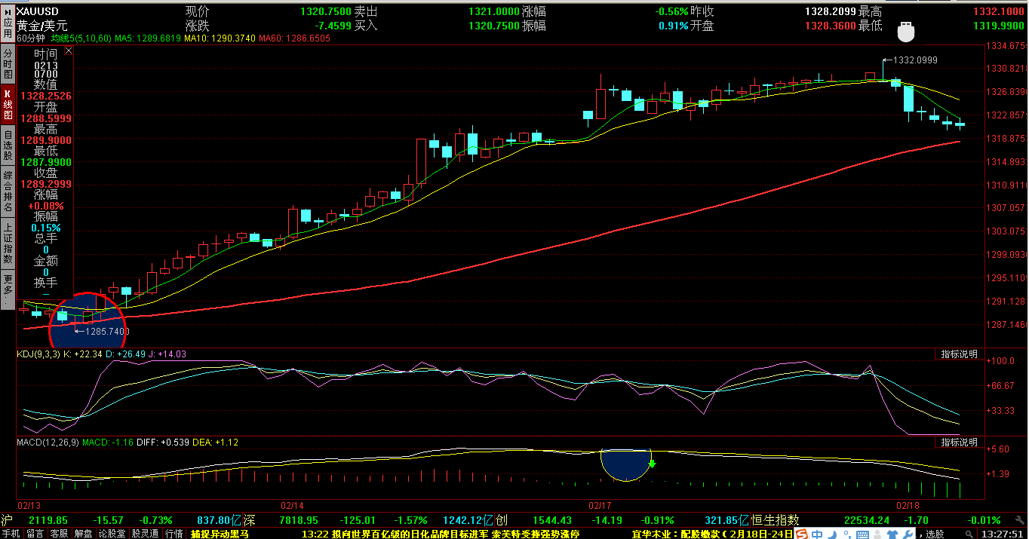This screenshot has height=539, width=1029.
Task: Toggle the punctuation icon in IME bar
Action: click(848, 534)
